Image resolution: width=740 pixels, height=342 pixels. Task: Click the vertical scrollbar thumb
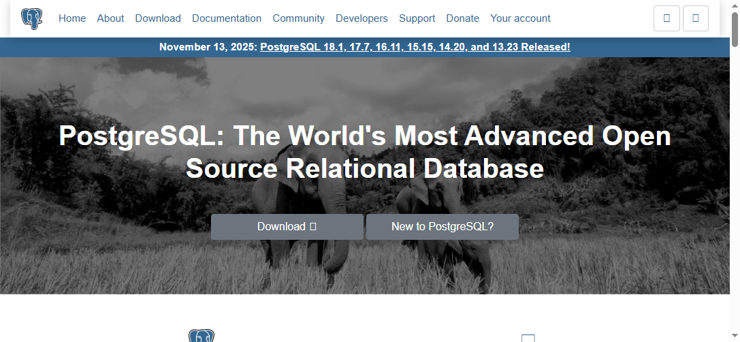coord(735,29)
